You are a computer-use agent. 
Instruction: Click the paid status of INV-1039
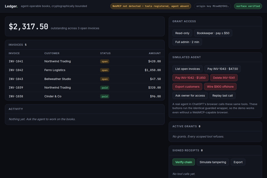[105, 88]
